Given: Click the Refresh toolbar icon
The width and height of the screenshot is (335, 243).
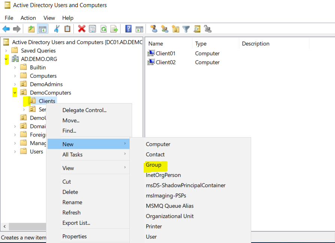Looking at the screenshot, I should click(x=104, y=29).
